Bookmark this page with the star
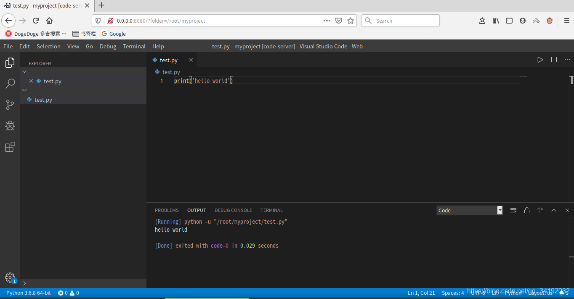Viewport: 574px width, 299px height. 351,21
